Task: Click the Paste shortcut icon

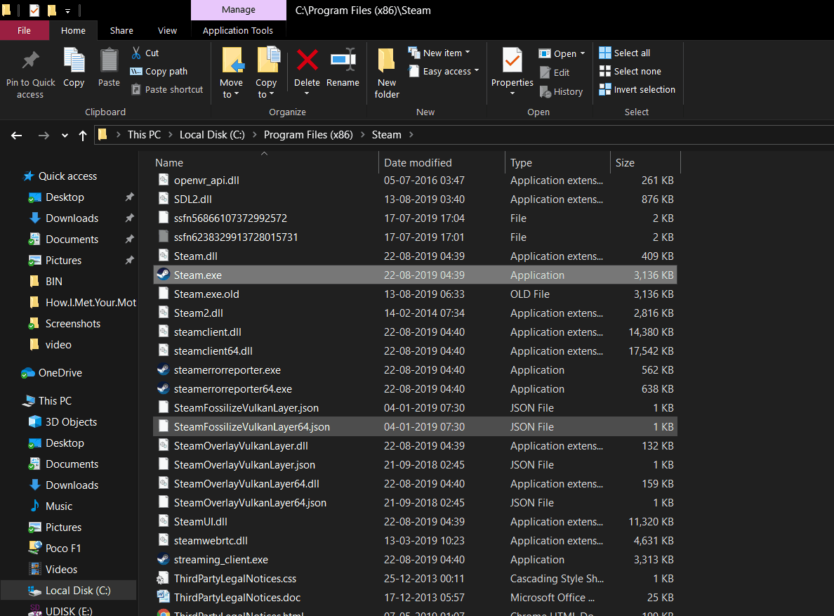Action: (x=136, y=89)
